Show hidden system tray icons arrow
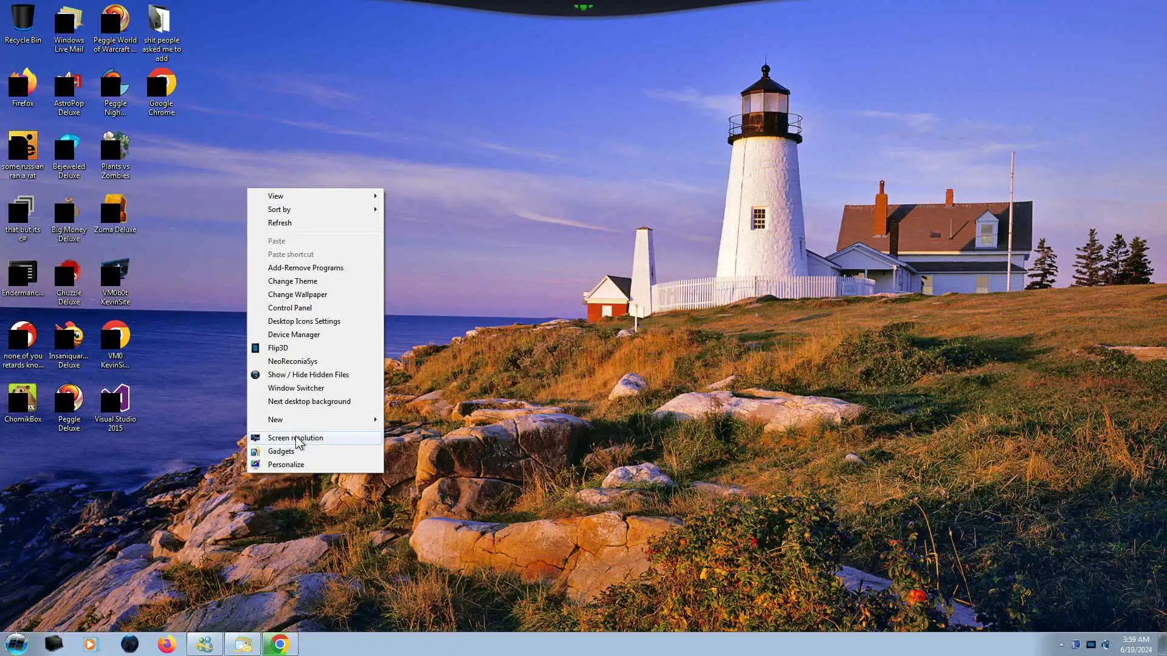1167x656 pixels. [1061, 644]
